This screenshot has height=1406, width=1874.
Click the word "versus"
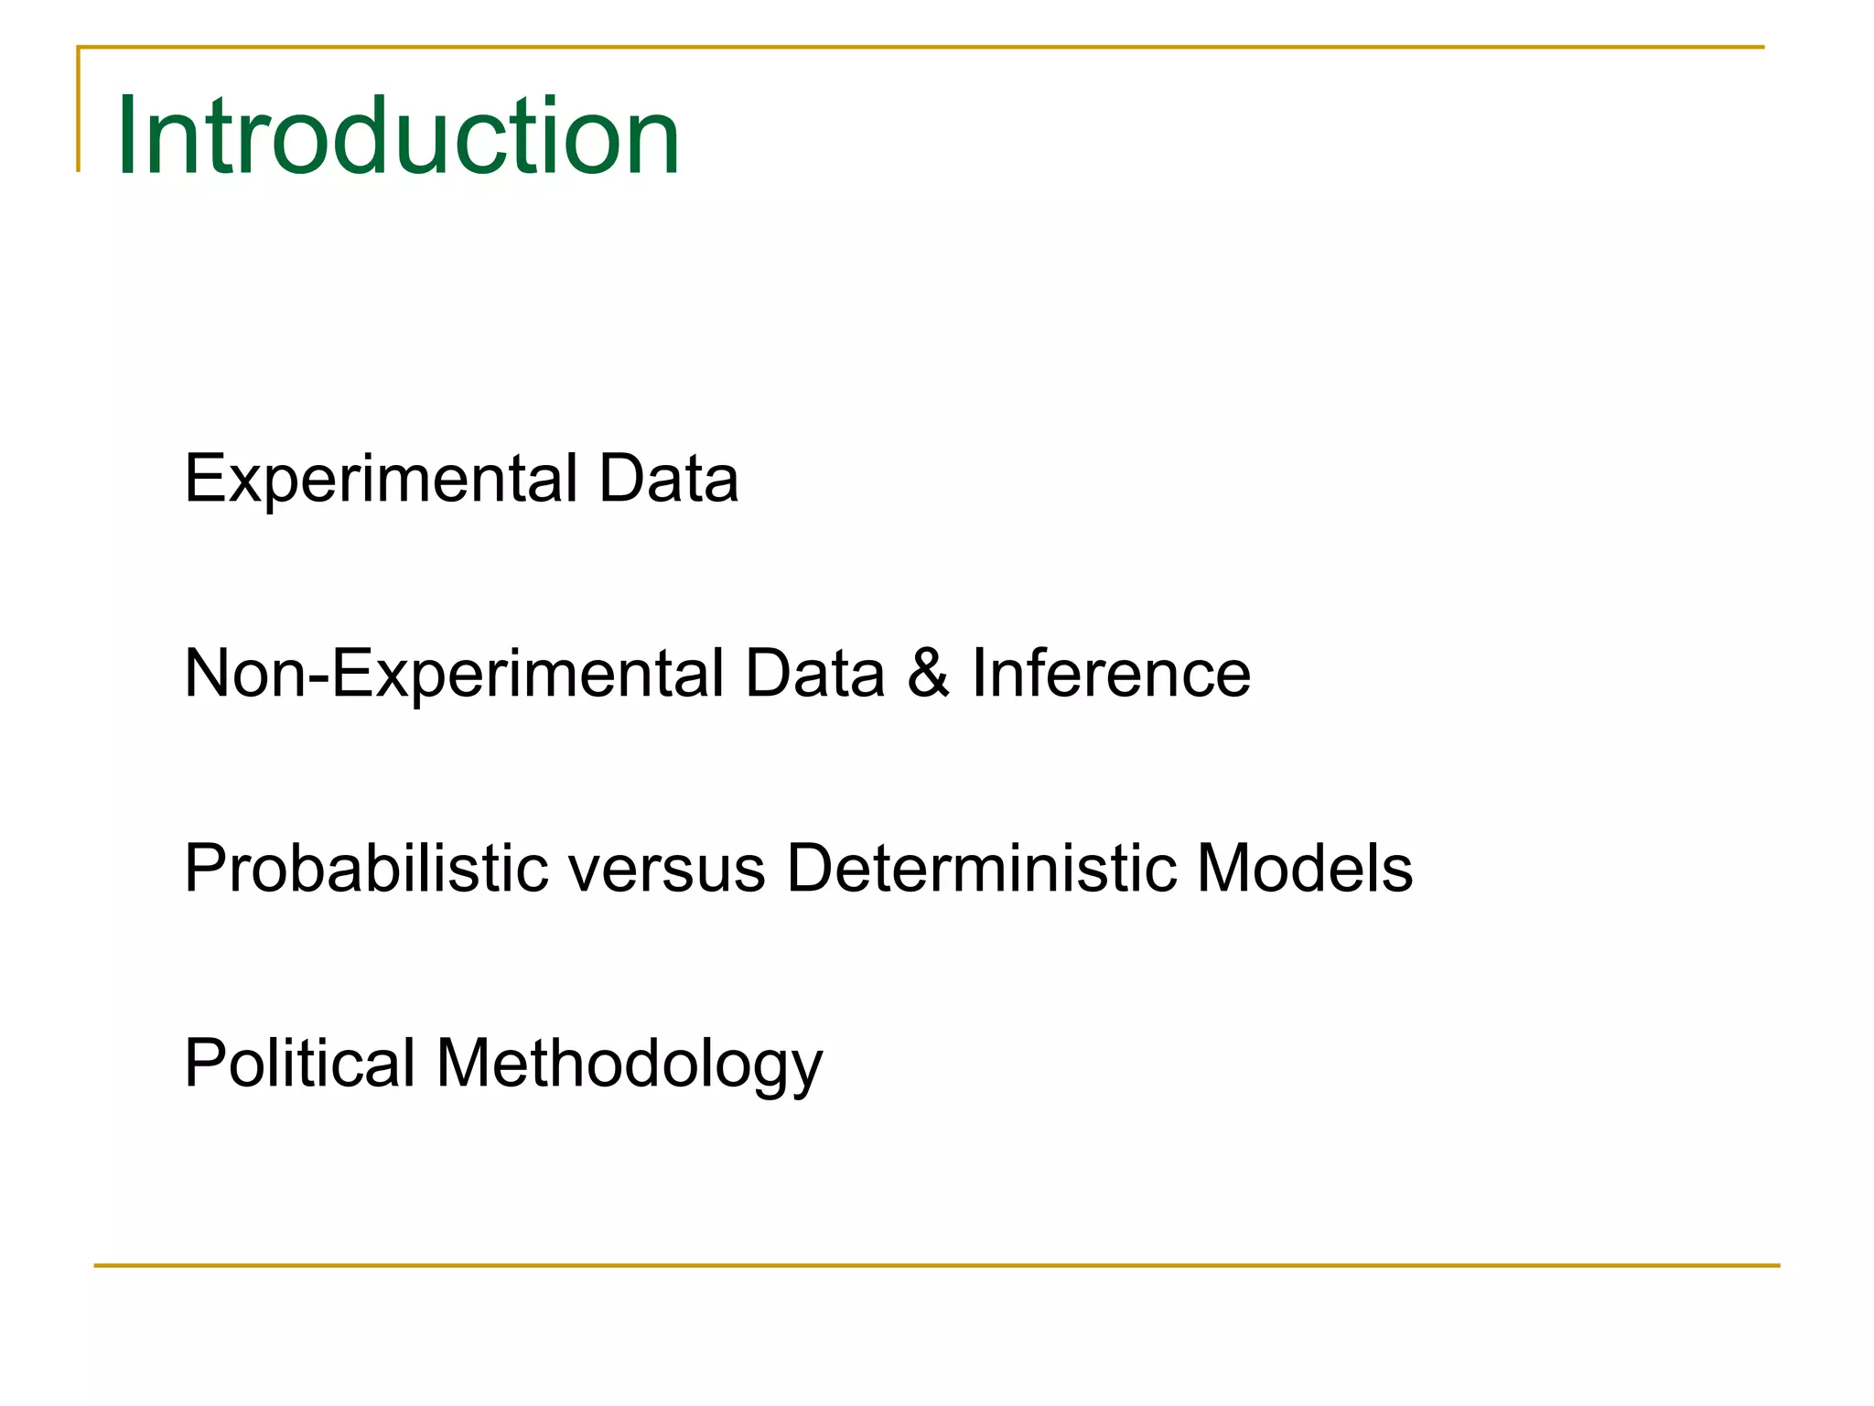(666, 870)
